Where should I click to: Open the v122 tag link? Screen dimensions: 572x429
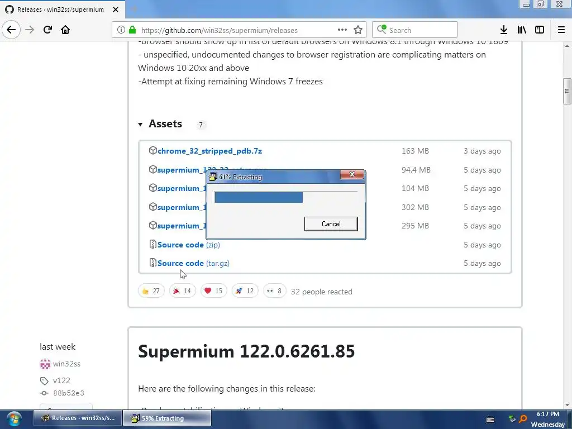pyautogui.click(x=61, y=380)
